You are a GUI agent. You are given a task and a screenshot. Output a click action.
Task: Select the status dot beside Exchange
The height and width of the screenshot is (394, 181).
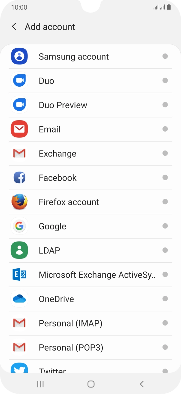coord(165,153)
